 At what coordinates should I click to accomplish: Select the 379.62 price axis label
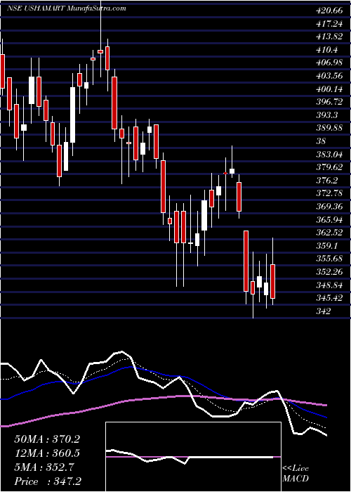tap(329, 167)
